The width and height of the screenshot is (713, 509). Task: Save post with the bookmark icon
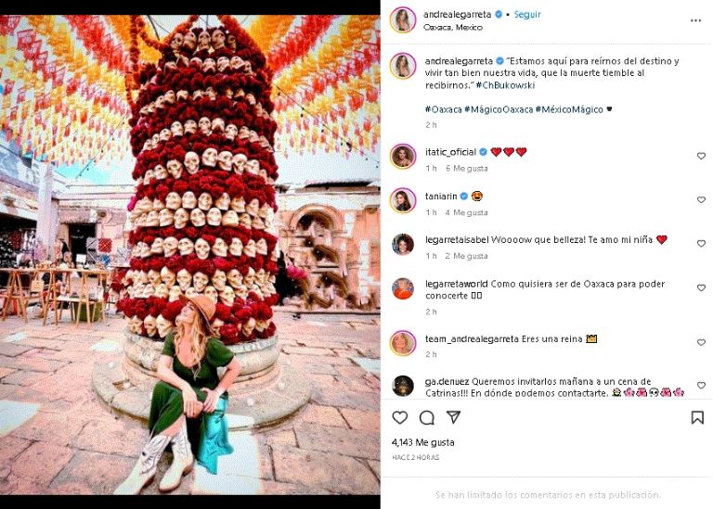(697, 418)
